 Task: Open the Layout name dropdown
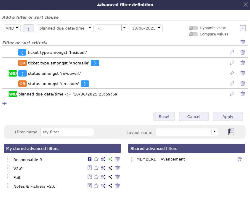click(215, 132)
